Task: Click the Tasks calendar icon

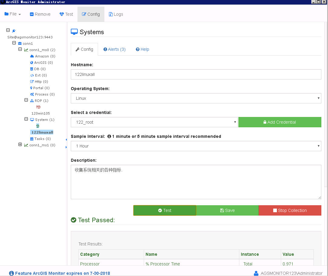Action: 32,139
